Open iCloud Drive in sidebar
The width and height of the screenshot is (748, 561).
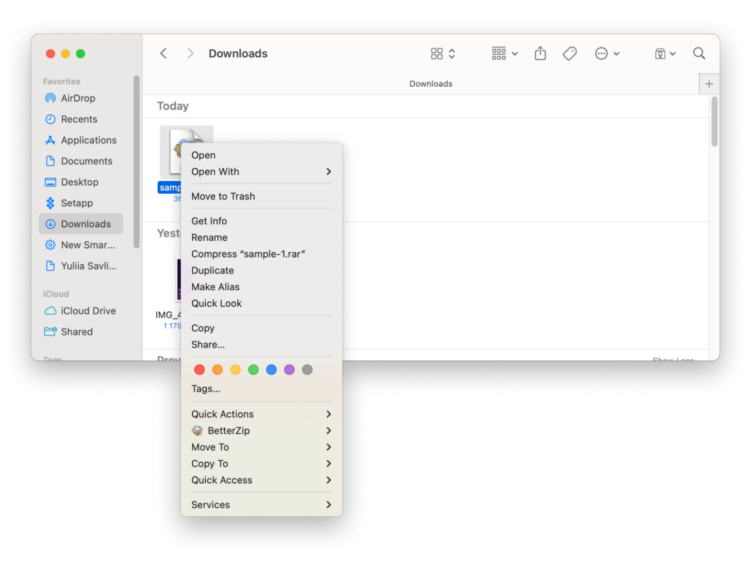tap(88, 311)
